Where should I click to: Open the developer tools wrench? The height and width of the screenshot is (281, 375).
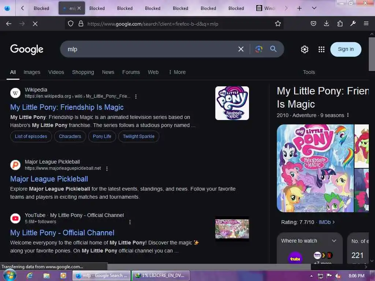(353, 24)
